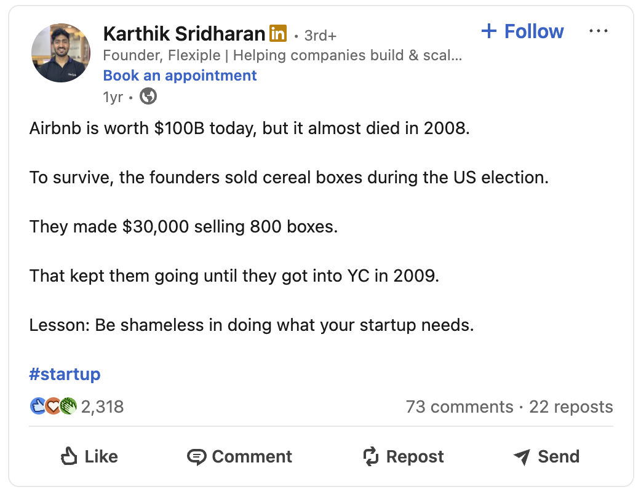This screenshot has height=492, width=641.
Task: Click the globe visibility icon
Action: tap(148, 97)
